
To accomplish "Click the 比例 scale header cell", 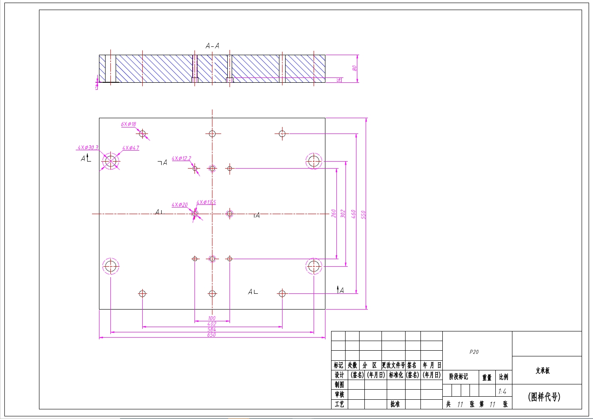I will coord(504,377).
